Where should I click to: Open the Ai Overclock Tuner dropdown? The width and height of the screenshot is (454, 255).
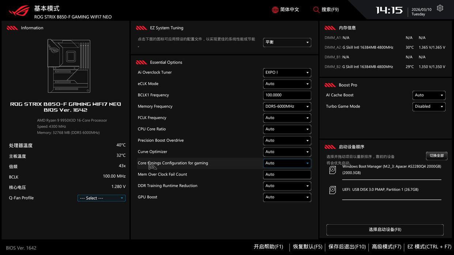[287, 73]
